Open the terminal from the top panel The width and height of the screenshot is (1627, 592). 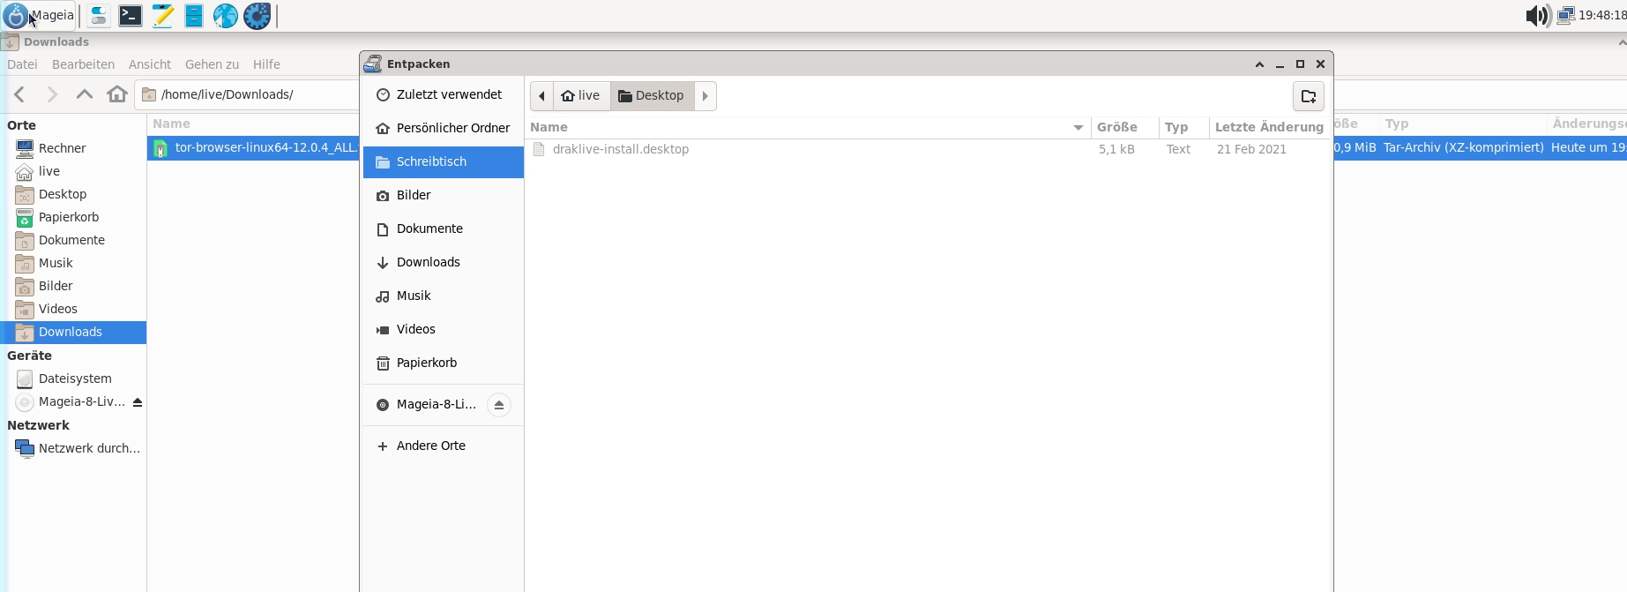pyautogui.click(x=131, y=16)
